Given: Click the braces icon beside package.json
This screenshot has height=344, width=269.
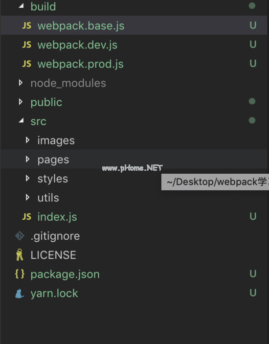Looking at the screenshot, I should [x=20, y=274].
